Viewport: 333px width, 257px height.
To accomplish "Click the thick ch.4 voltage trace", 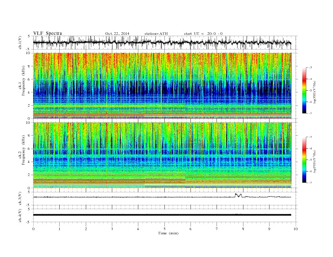I will tap(162, 215).
